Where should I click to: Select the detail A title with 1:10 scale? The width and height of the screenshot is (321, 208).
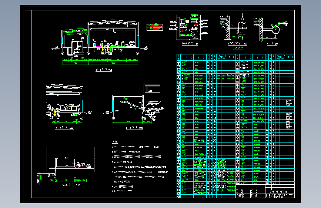coord(272,43)
